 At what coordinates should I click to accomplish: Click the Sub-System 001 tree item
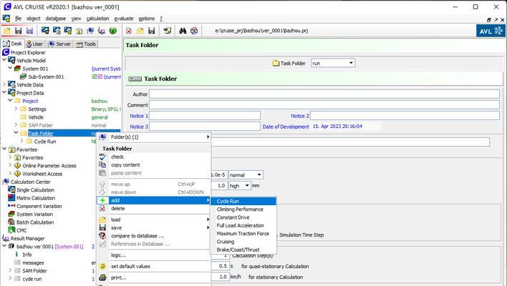(46, 77)
